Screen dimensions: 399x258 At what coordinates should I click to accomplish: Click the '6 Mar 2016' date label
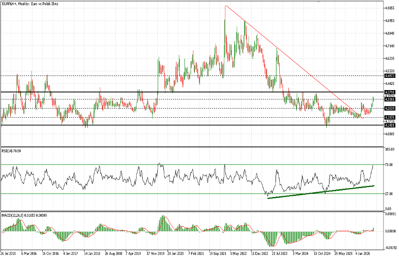pyautogui.click(x=29, y=254)
